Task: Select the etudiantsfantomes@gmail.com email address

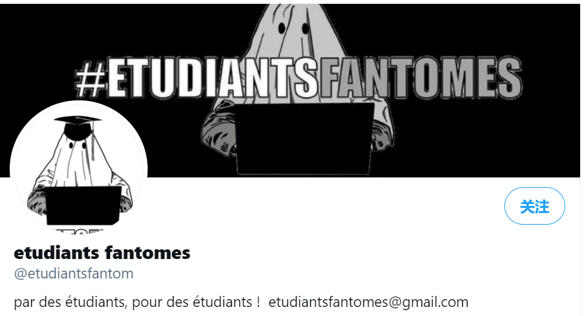Action: 368,302
